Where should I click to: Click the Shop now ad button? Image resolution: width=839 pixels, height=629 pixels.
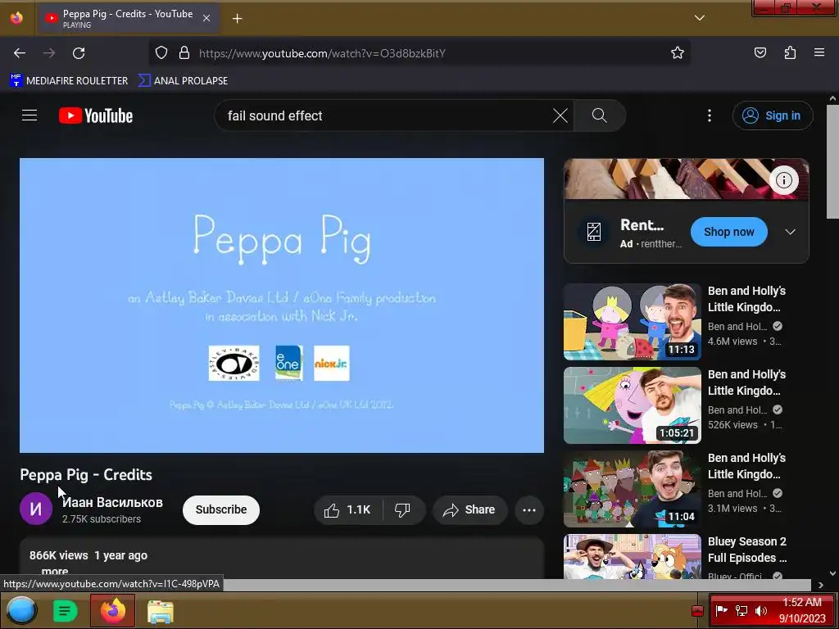coord(728,232)
